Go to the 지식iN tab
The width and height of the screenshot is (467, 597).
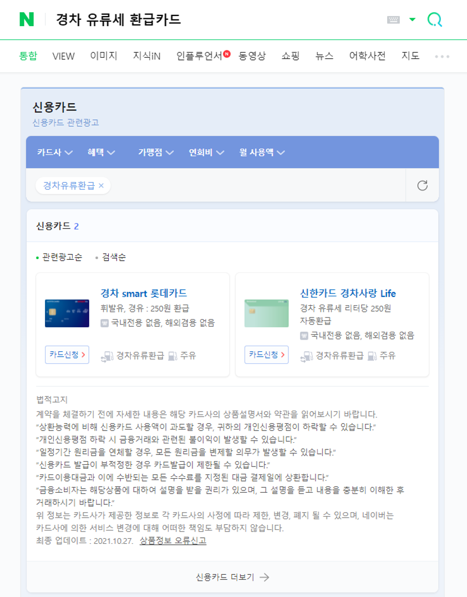146,57
